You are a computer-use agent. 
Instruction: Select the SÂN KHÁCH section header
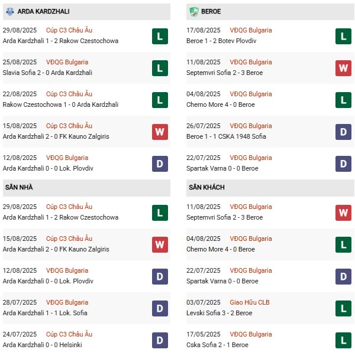pyautogui.click(x=206, y=187)
